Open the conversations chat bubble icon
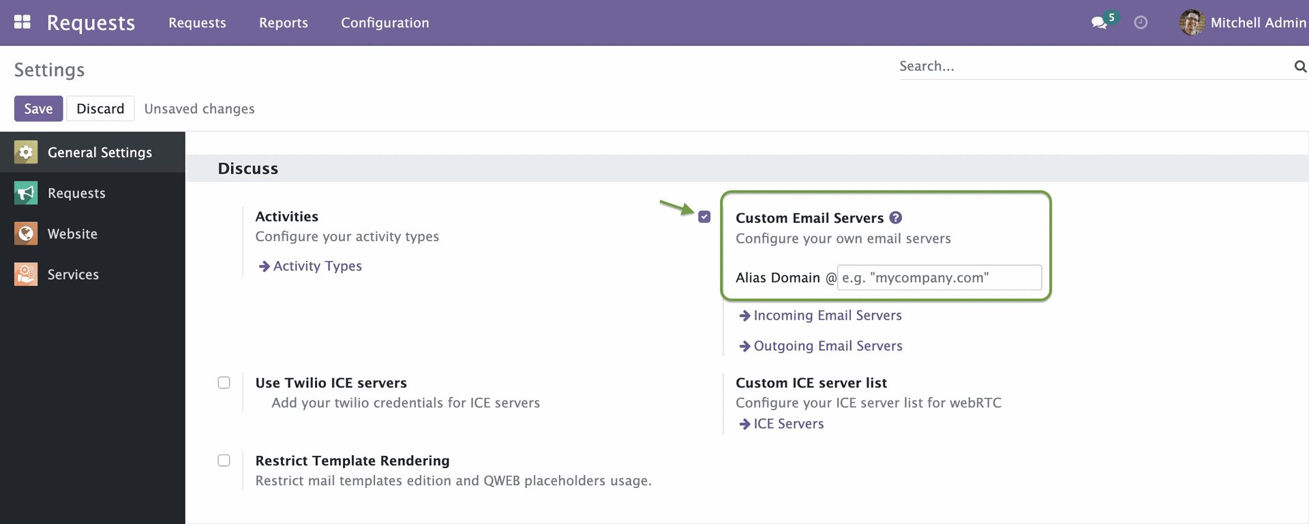The image size is (1309, 524). coord(1098,23)
